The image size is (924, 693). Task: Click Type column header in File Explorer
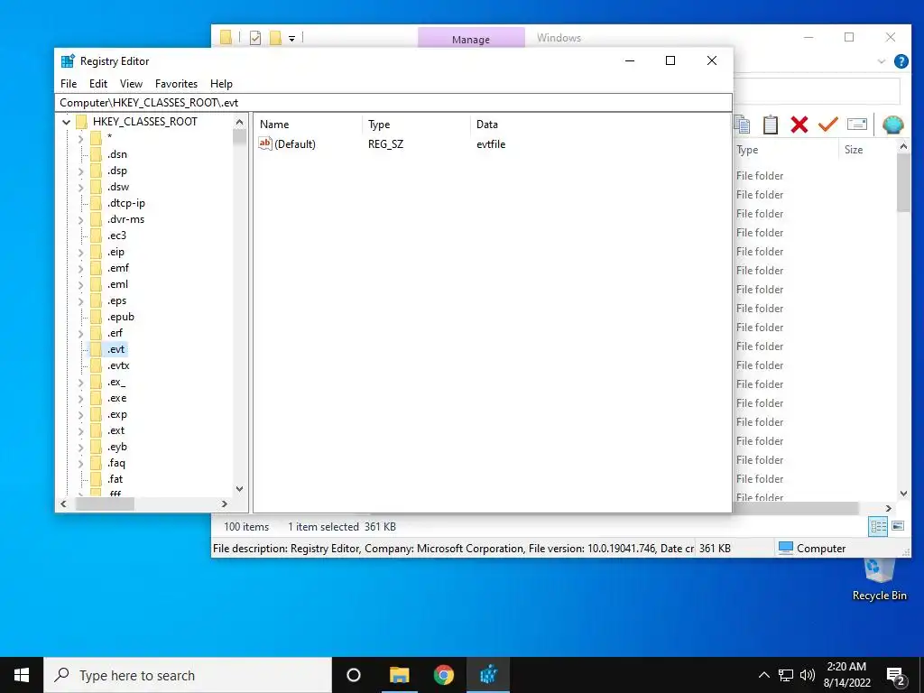[785, 150]
